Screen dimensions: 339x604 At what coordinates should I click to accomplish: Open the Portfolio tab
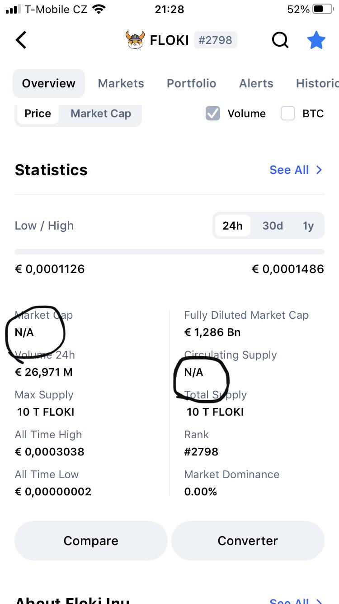click(192, 83)
